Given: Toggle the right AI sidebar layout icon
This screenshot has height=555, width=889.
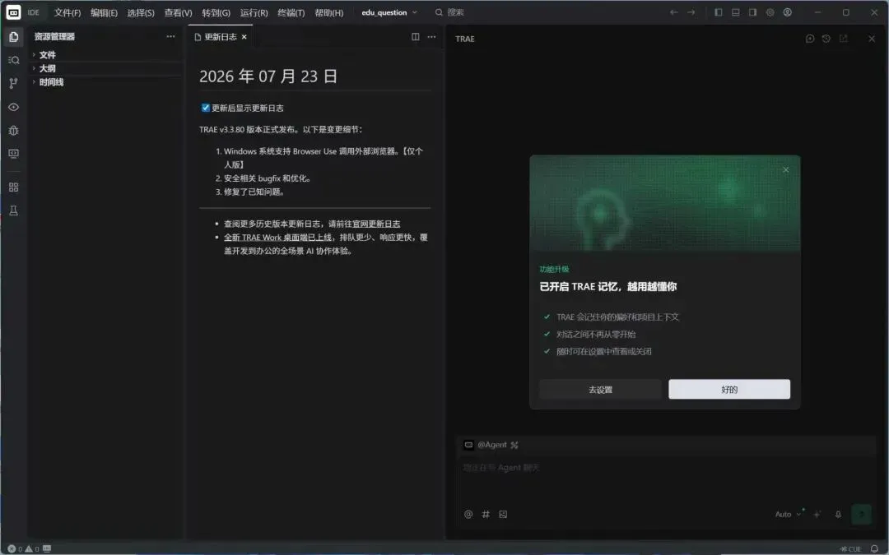Looking at the screenshot, I should pyautogui.click(x=752, y=12).
